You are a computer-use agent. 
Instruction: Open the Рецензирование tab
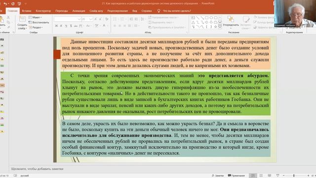pos(118,11)
